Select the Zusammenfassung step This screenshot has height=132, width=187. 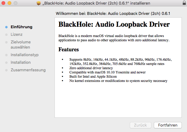[x=28, y=70]
